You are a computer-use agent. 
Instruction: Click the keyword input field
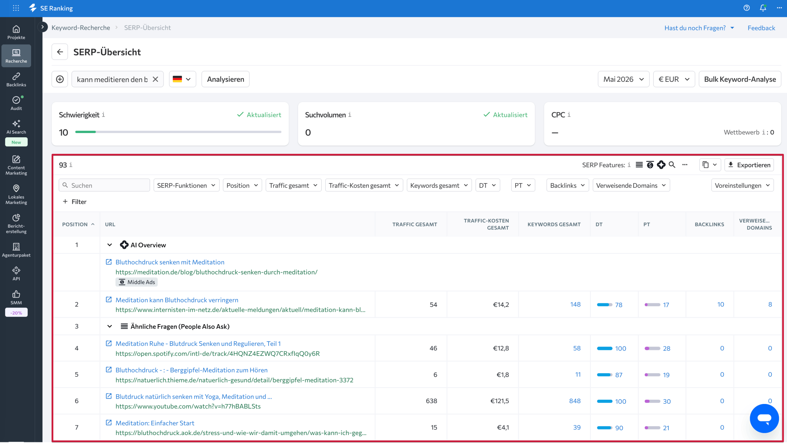coord(112,79)
